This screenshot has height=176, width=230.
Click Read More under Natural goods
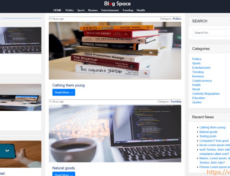pos(64,174)
